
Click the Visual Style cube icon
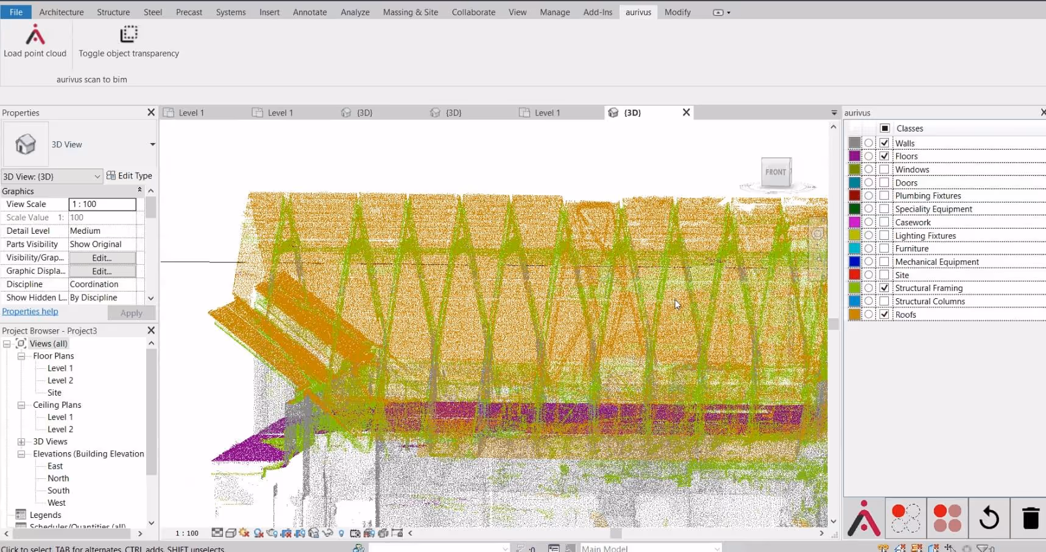(231, 533)
